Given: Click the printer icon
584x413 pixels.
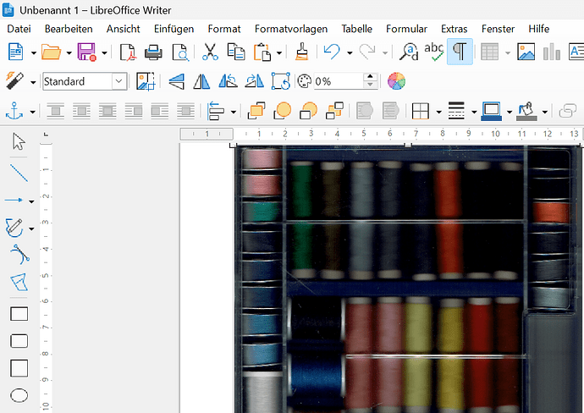Looking at the screenshot, I should [x=153, y=52].
